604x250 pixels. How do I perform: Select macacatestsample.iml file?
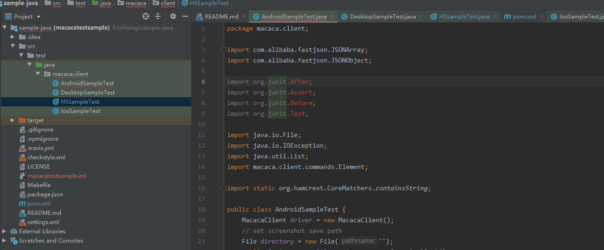[57, 176]
